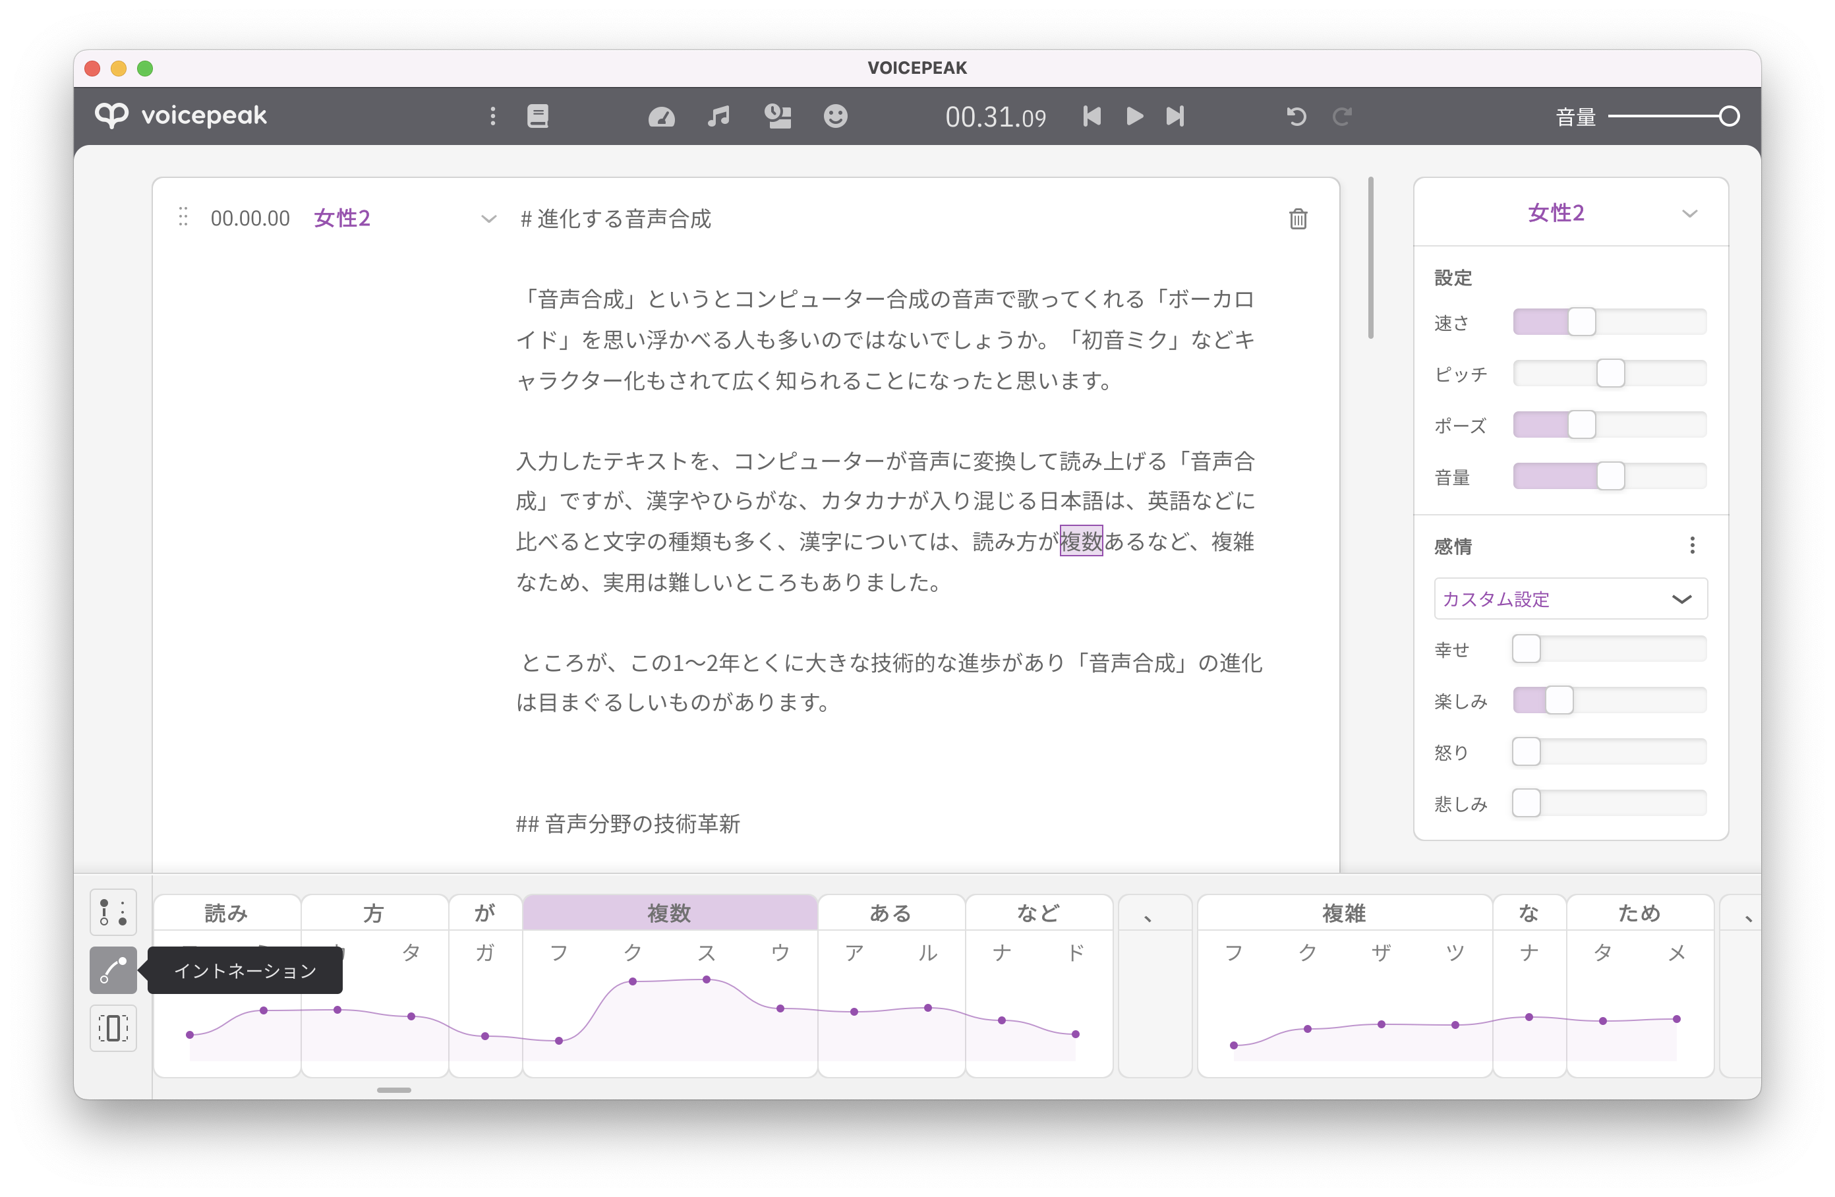Delete block using trash can icon
Viewport: 1835px width, 1197px height.
tap(1298, 219)
